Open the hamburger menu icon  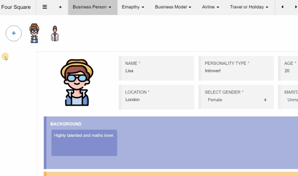click(x=44, y=7)
